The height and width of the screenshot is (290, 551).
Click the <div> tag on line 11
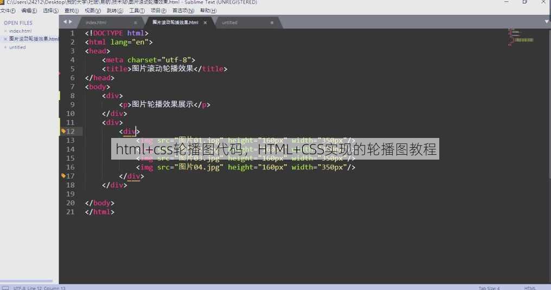click(x=112, y=123)
